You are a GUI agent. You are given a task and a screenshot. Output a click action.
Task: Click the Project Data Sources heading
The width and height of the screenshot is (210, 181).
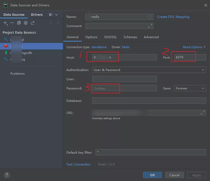coord(19,33)
